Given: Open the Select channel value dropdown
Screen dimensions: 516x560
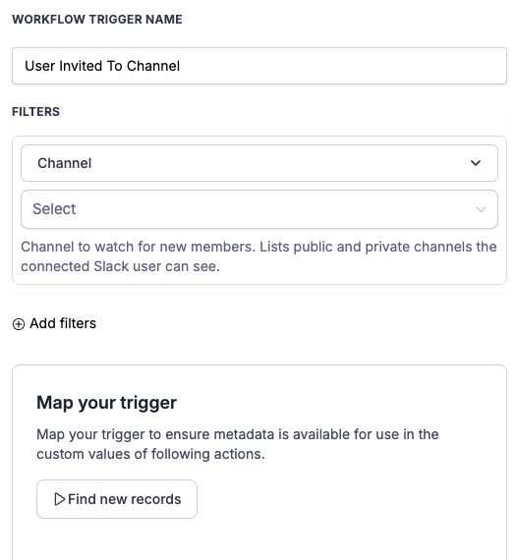Looking at the screenshot, I should (259, 209).
